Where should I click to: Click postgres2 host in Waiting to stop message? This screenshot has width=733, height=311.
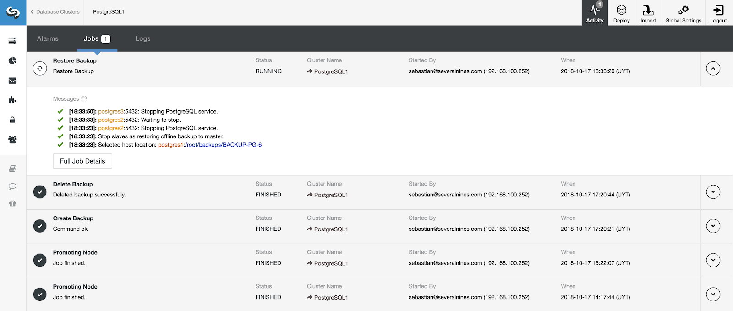click(x=111, y=120)
